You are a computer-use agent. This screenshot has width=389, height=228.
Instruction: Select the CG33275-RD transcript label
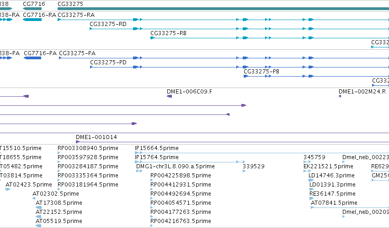coord(108,24)
